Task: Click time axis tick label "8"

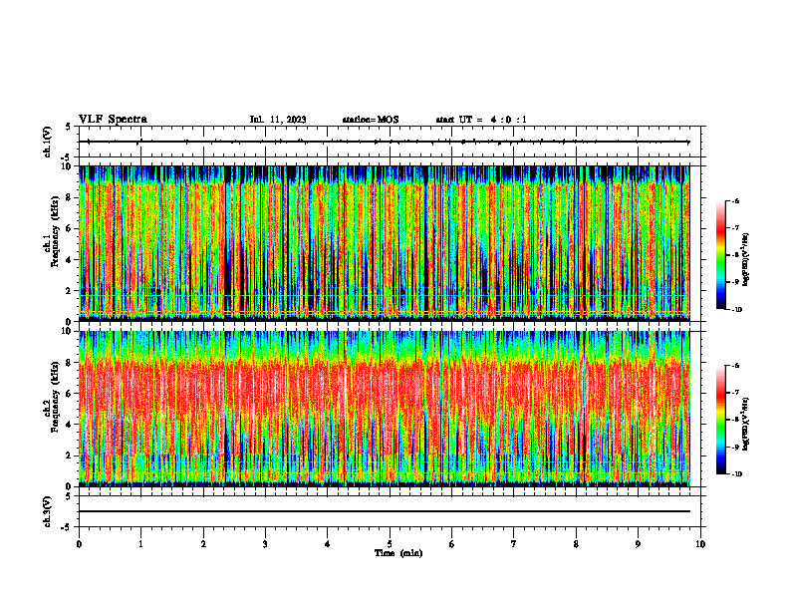Action: point(576,544)
